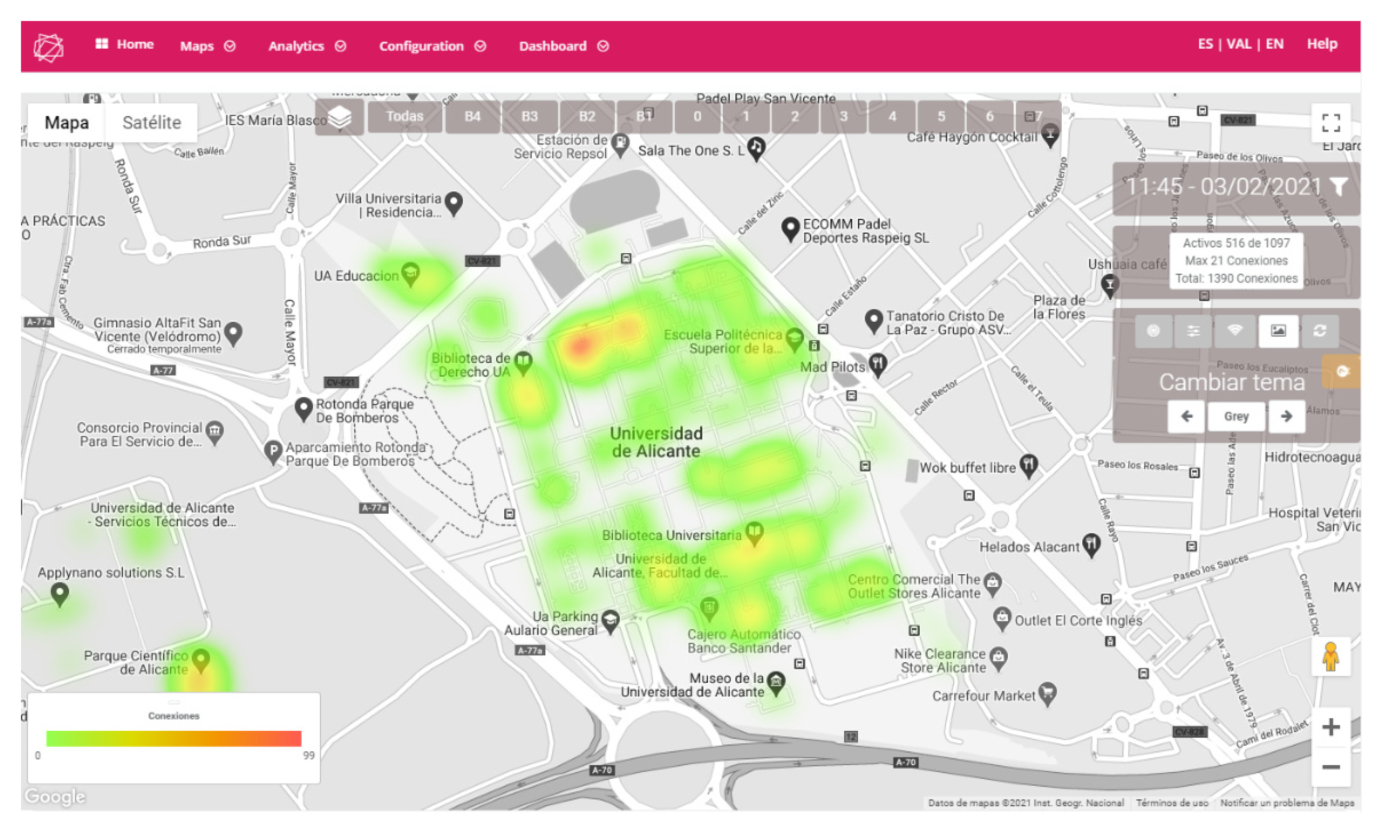The width and height of the screenshot is (1381, 832).
Task: Click the Wi-Fi signal icon in the panel
Action: (x=1235, y=331)
